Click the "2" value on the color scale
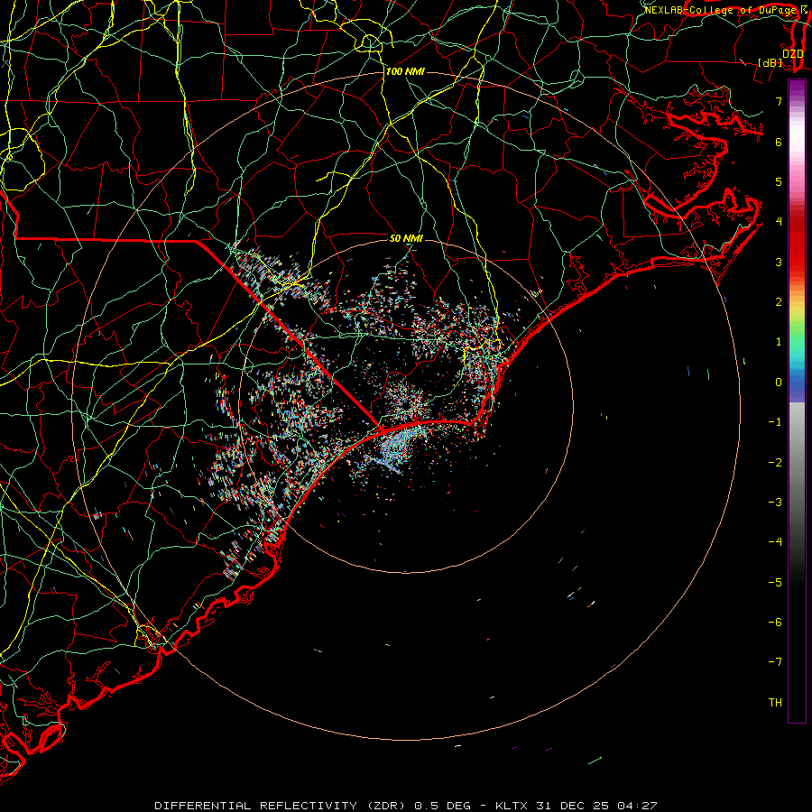The height and width of the screenshot is (812, 812). click(x=779, y=302)
